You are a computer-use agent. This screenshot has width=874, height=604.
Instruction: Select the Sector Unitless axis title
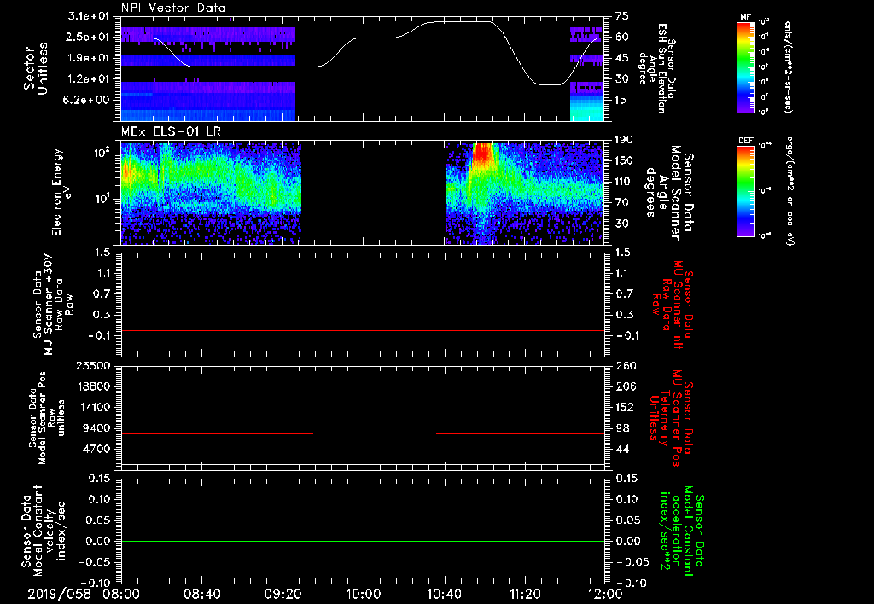(x=36, y=68)
